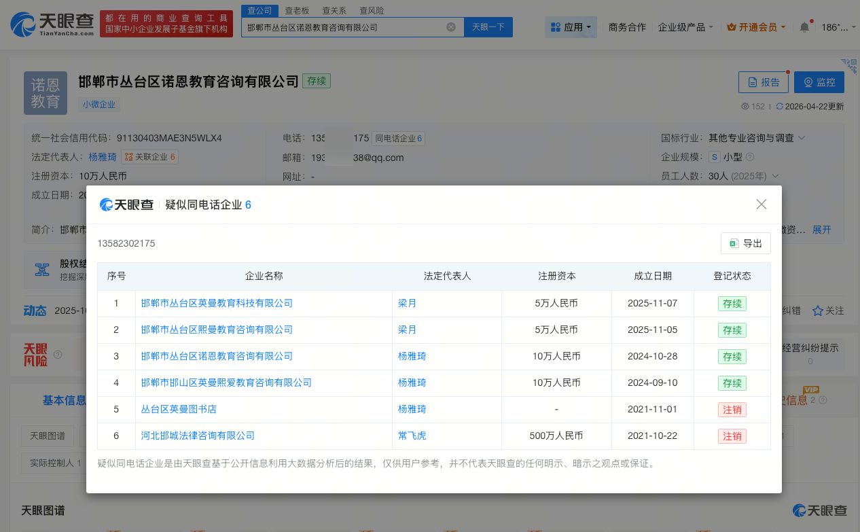Click the 实际控制人 1 sub-tab button
Viewport: 860px width, 532px height.
(56, 463)
